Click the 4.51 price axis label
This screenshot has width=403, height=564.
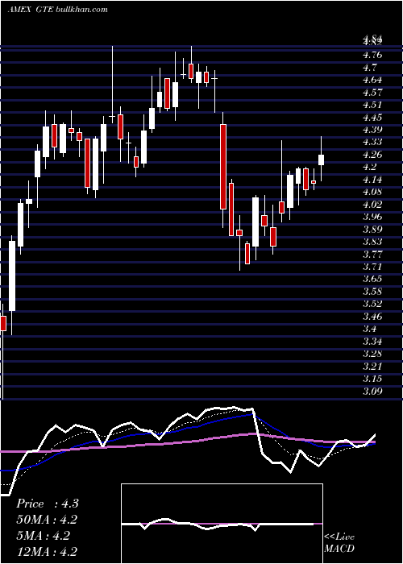click(374, 105)
